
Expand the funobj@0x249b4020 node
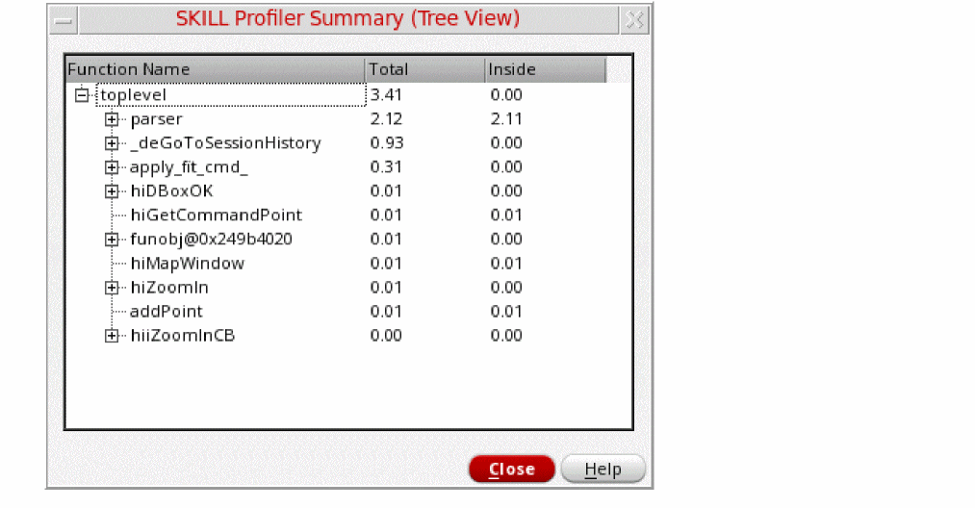tap(112, 240)
